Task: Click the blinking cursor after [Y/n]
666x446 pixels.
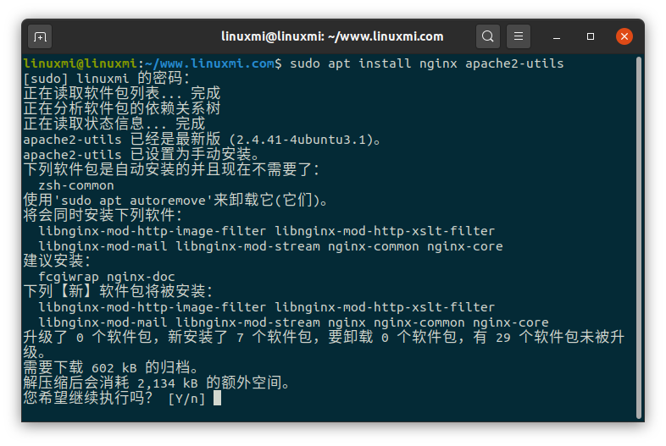Action: (x=218, y=398)
